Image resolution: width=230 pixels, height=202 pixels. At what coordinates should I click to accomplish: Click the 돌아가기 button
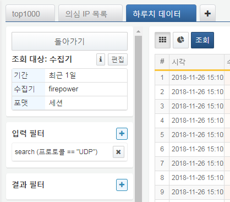tap(69, 41)
